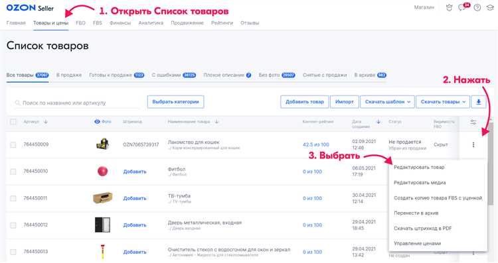Viewport: 498px width, 263px height.
Task: Expand Скачать товары dropdown
Action: (443, 102)
